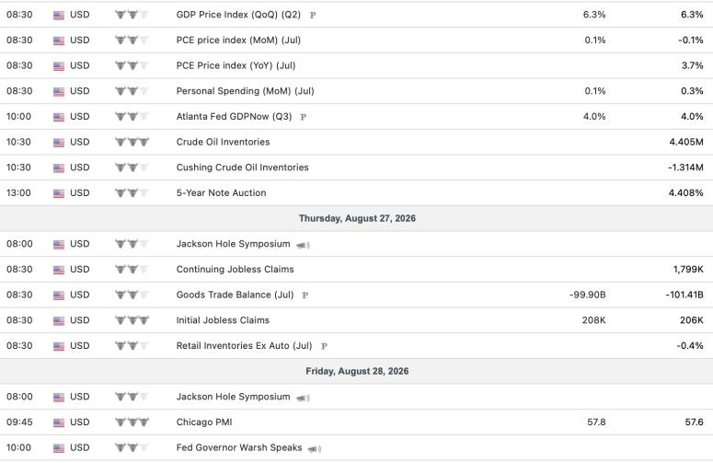The width and height of the screenshot is (713, 463).
Task: Select the Thursday, August 27, 2026 date header
Action: coord(357,218)
